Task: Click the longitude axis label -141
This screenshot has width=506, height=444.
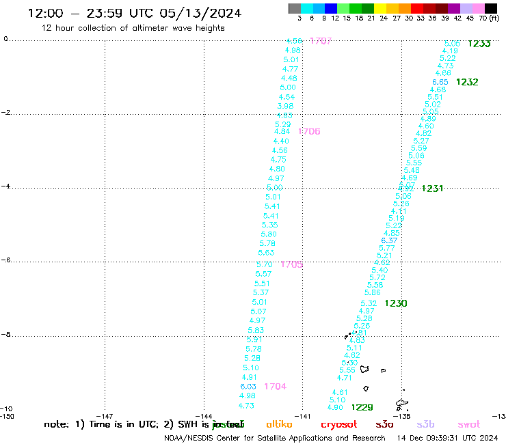Action: click(x=303, y=416)
